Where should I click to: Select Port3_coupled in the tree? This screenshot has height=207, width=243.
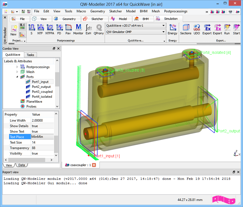pos(42,92)
